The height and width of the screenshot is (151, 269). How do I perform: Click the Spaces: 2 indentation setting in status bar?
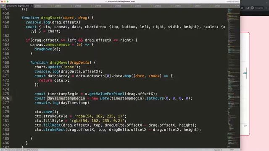(x=218, y=150)
